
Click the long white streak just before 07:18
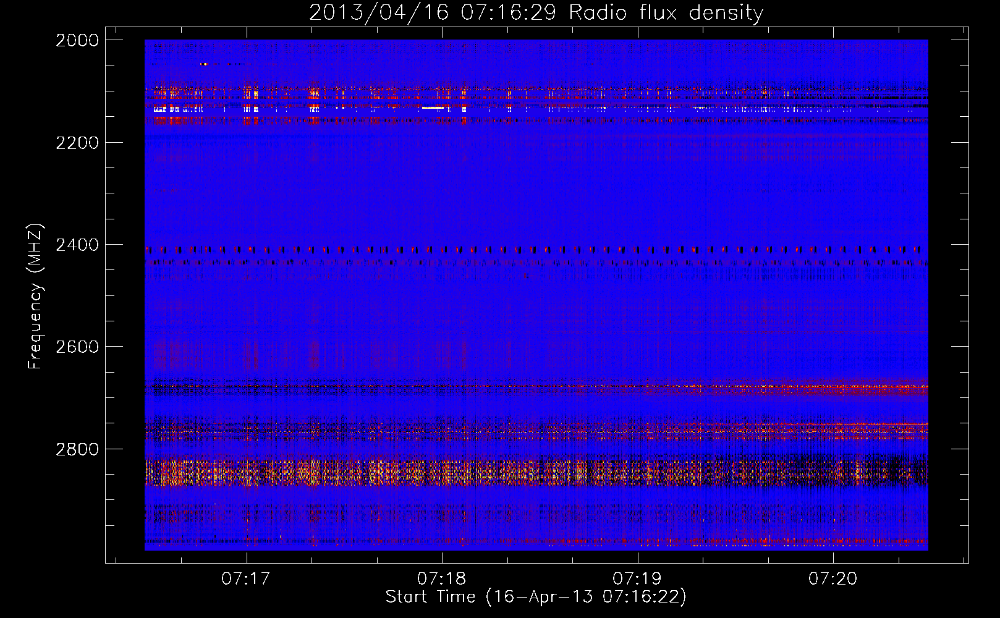click(433, 108)
